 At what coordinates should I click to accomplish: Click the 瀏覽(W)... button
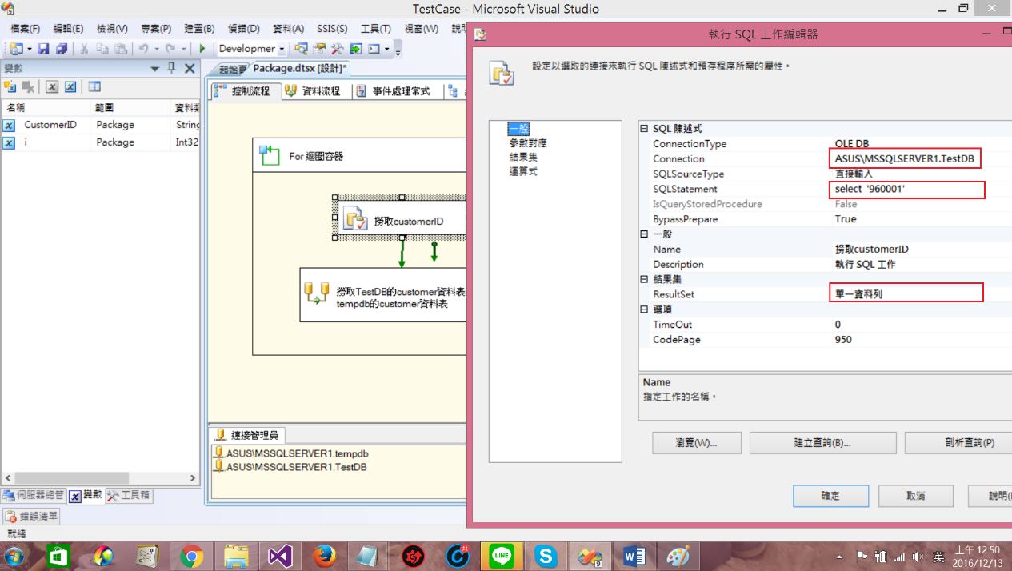[x=697, y=442]
